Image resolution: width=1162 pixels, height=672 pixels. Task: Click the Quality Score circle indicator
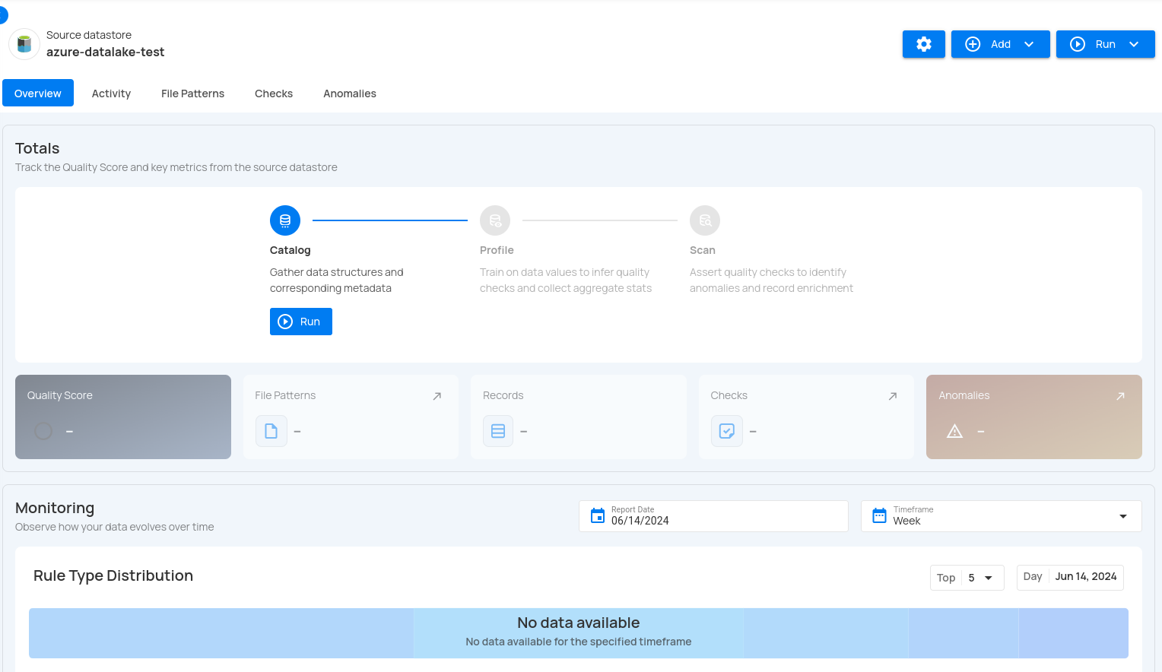(43, 431)
